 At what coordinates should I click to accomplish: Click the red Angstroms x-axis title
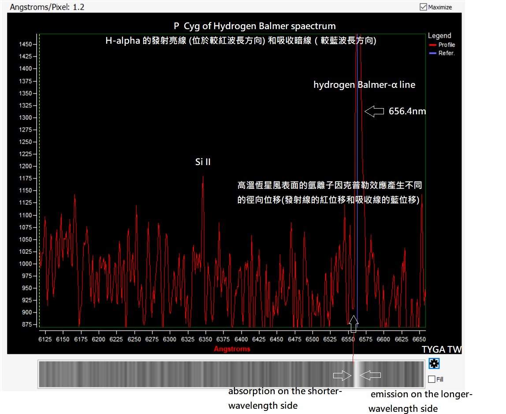tap(232, 349)
